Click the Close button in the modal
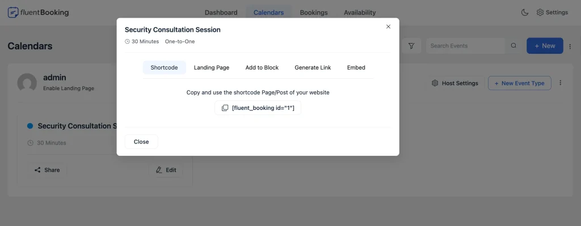581x226 pixels. point(141,142)
